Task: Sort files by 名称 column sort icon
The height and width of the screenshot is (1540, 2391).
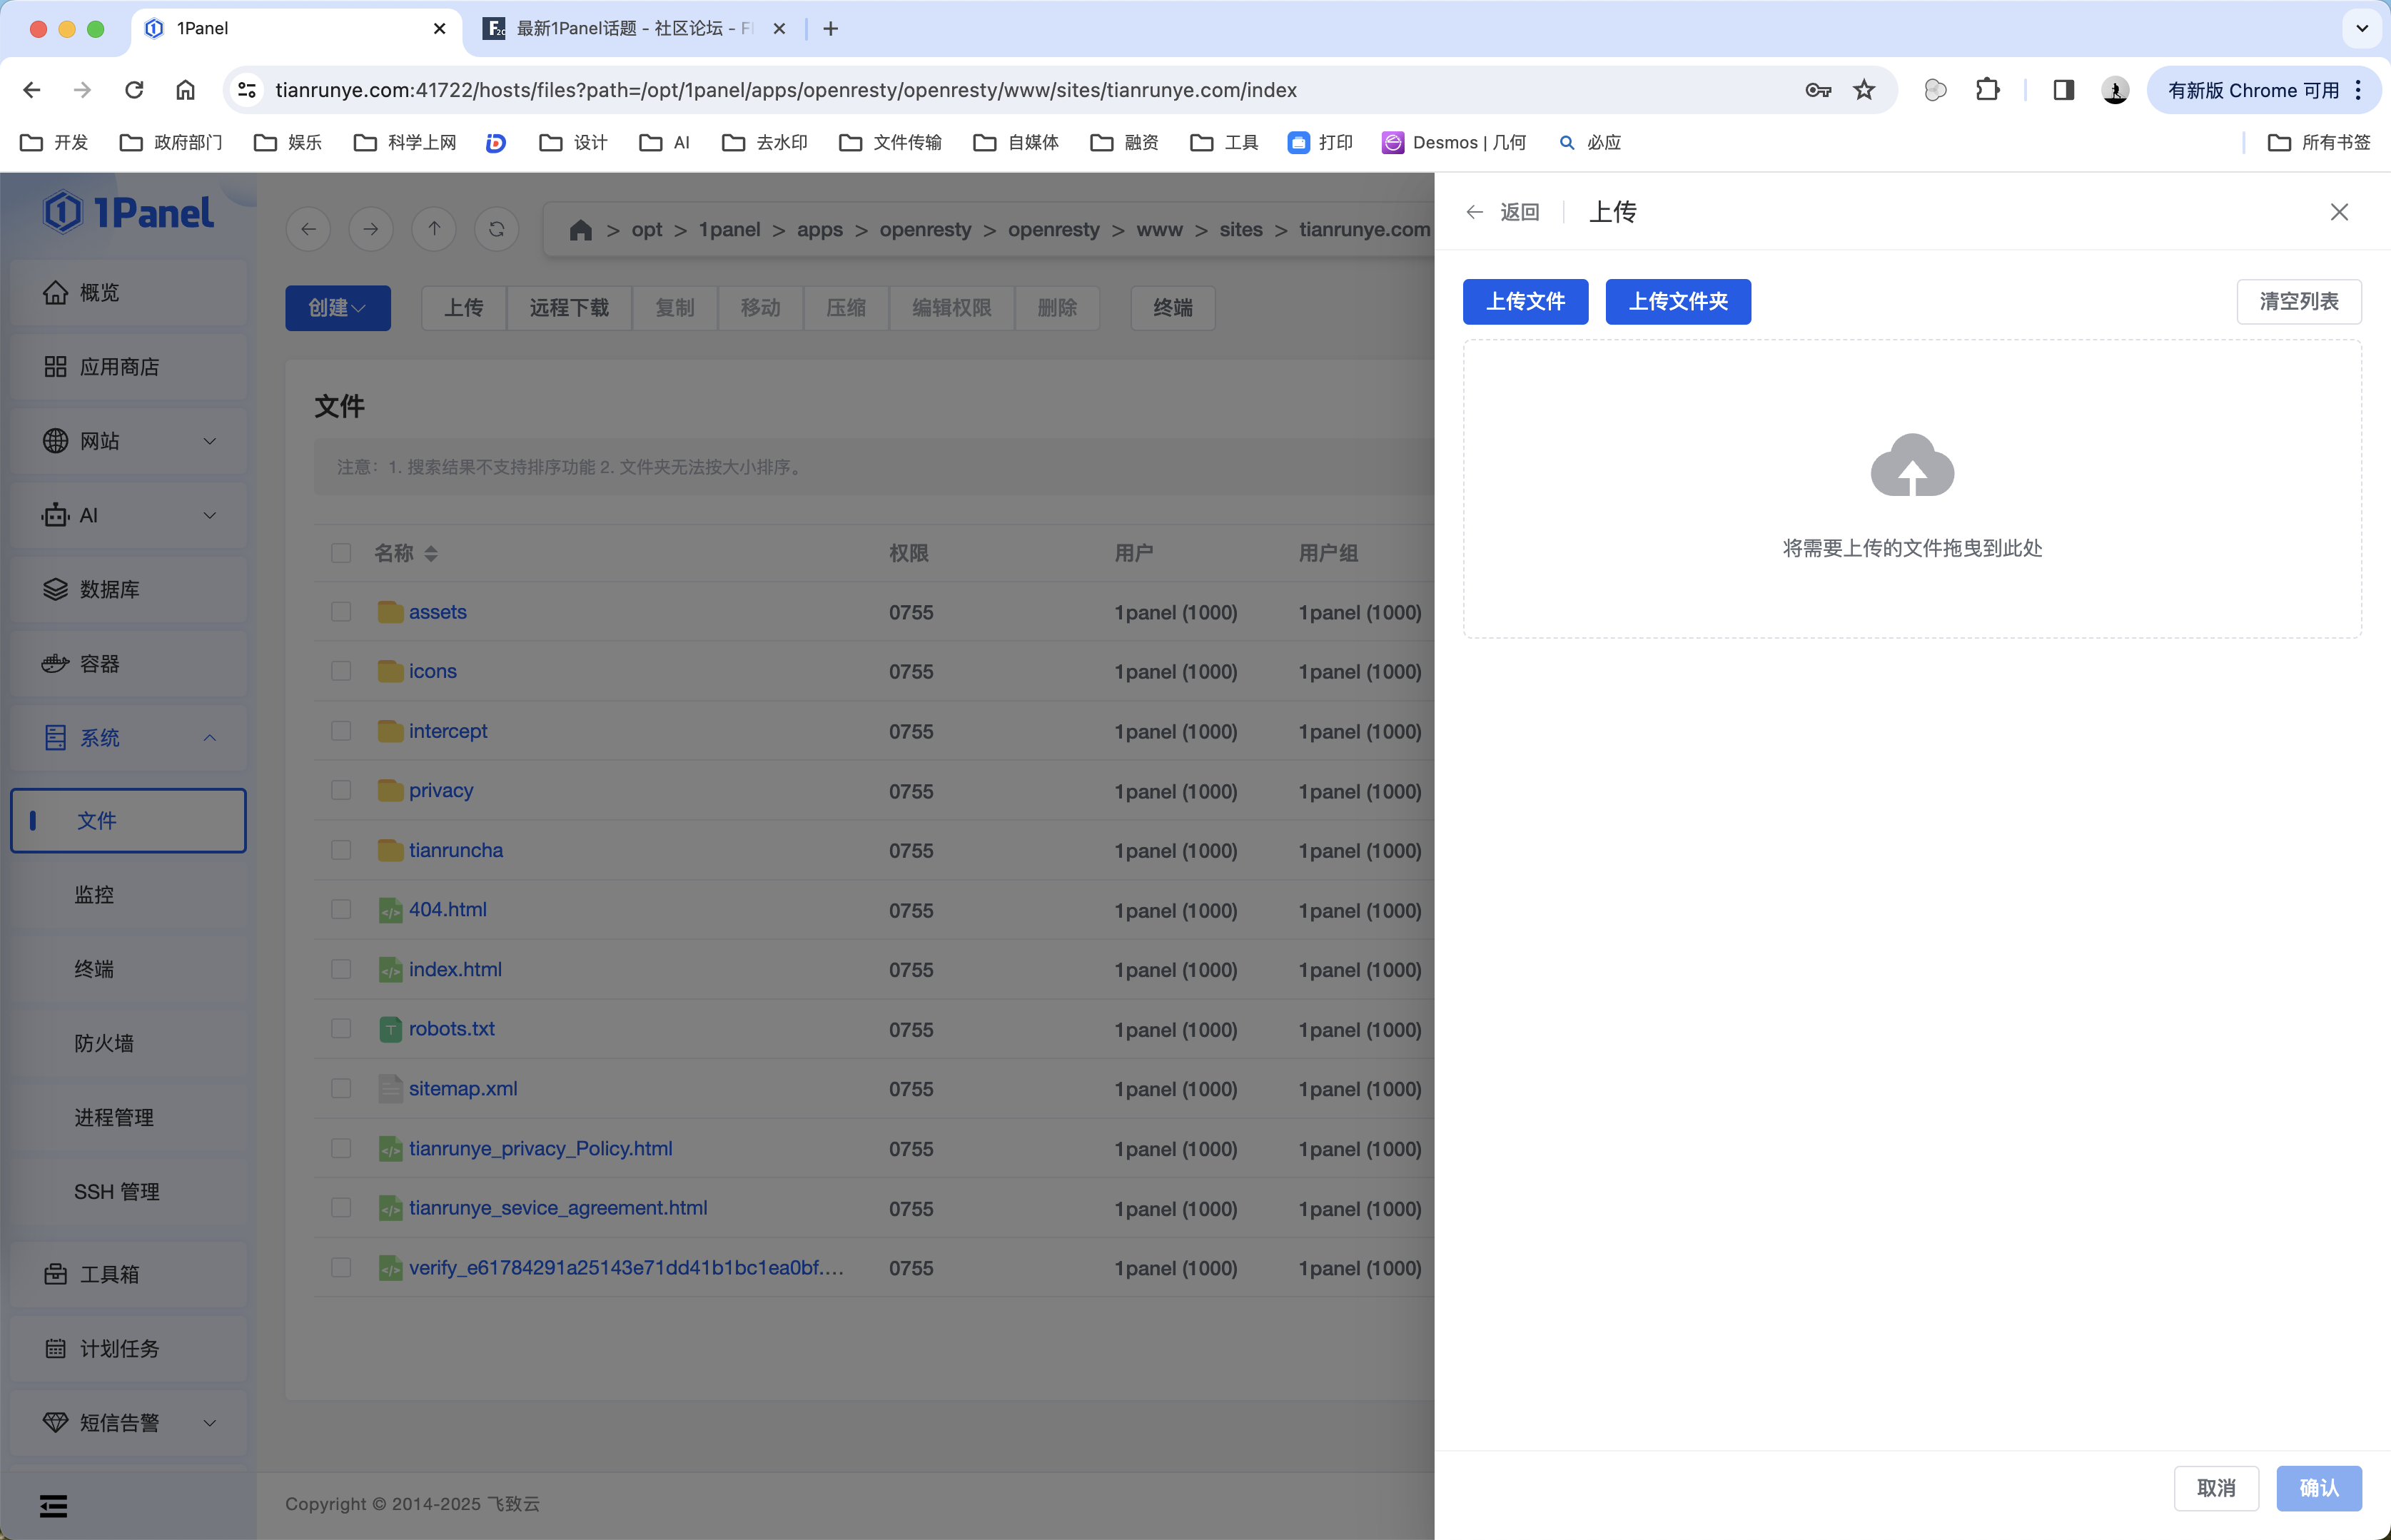Action: pos(431,553)
